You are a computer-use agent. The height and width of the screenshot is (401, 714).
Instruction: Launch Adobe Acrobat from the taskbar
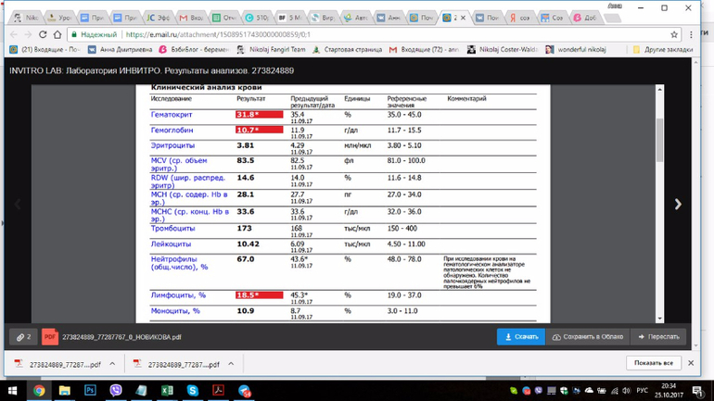(x=219, y=391)
